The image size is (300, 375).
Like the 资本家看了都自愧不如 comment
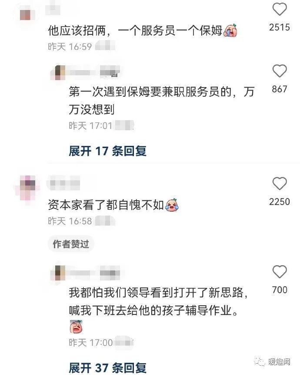click(x=280, y=183)
